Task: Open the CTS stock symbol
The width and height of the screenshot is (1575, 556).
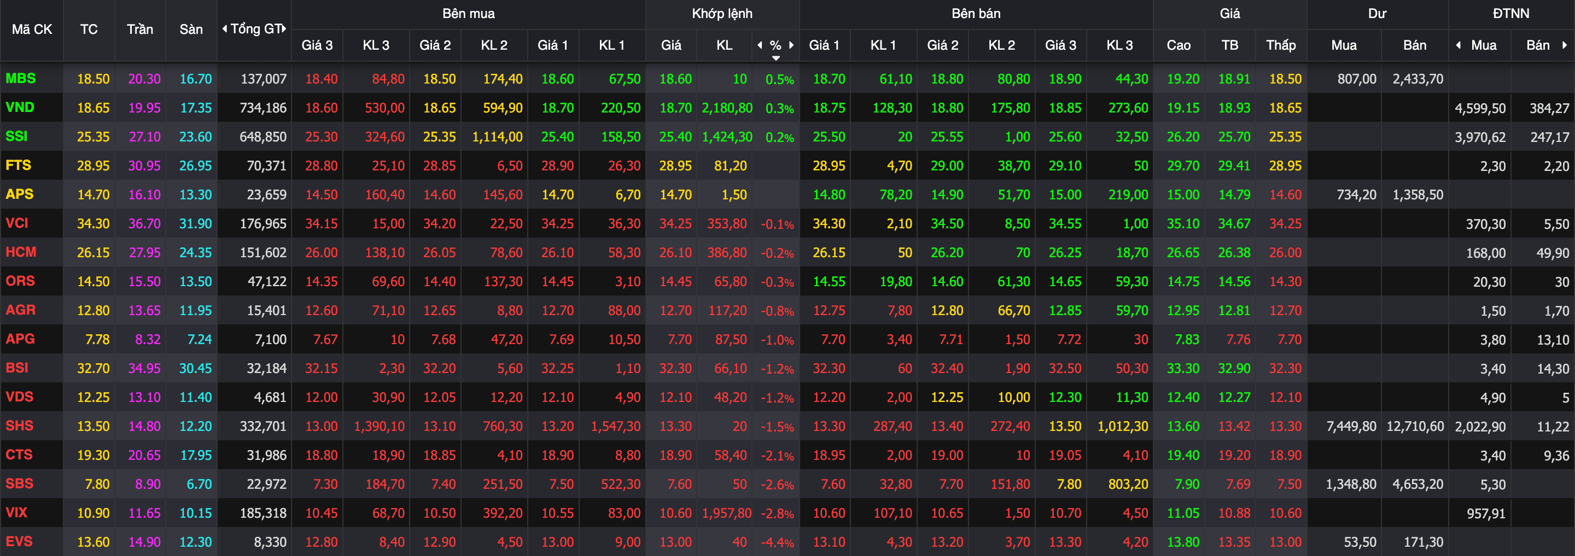Action: click(19, 455)
